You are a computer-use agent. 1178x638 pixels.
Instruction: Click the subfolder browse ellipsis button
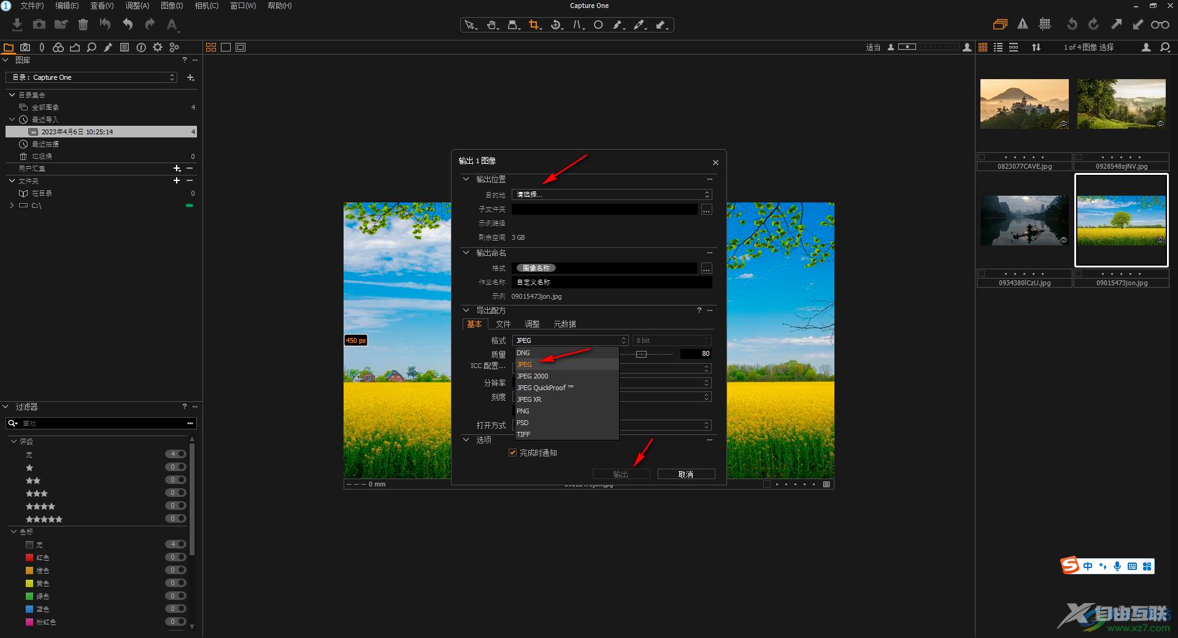707,209
